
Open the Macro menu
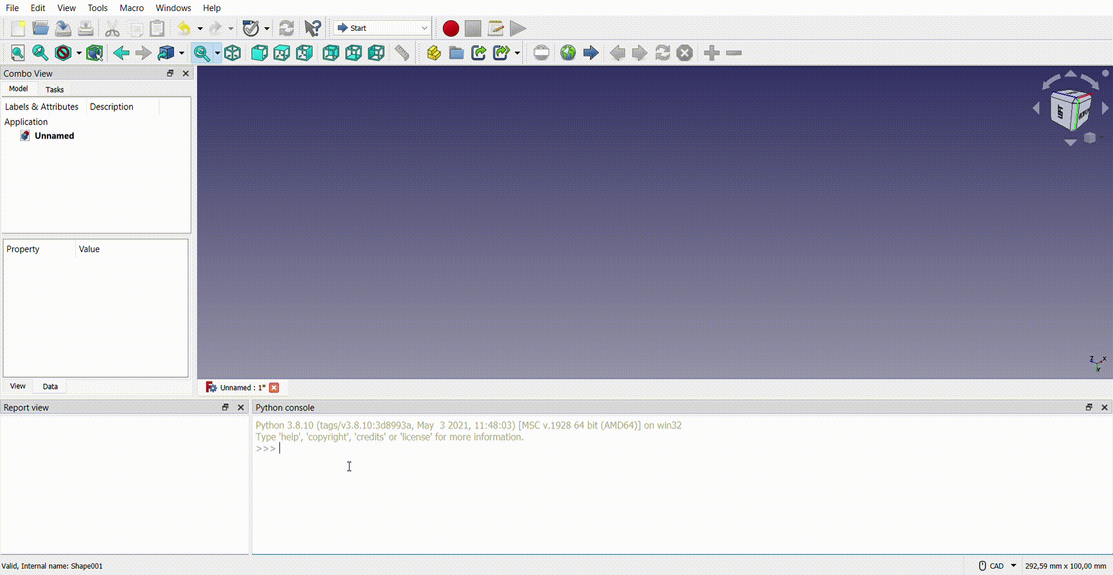pyautogui.click(x=132, y=8)
